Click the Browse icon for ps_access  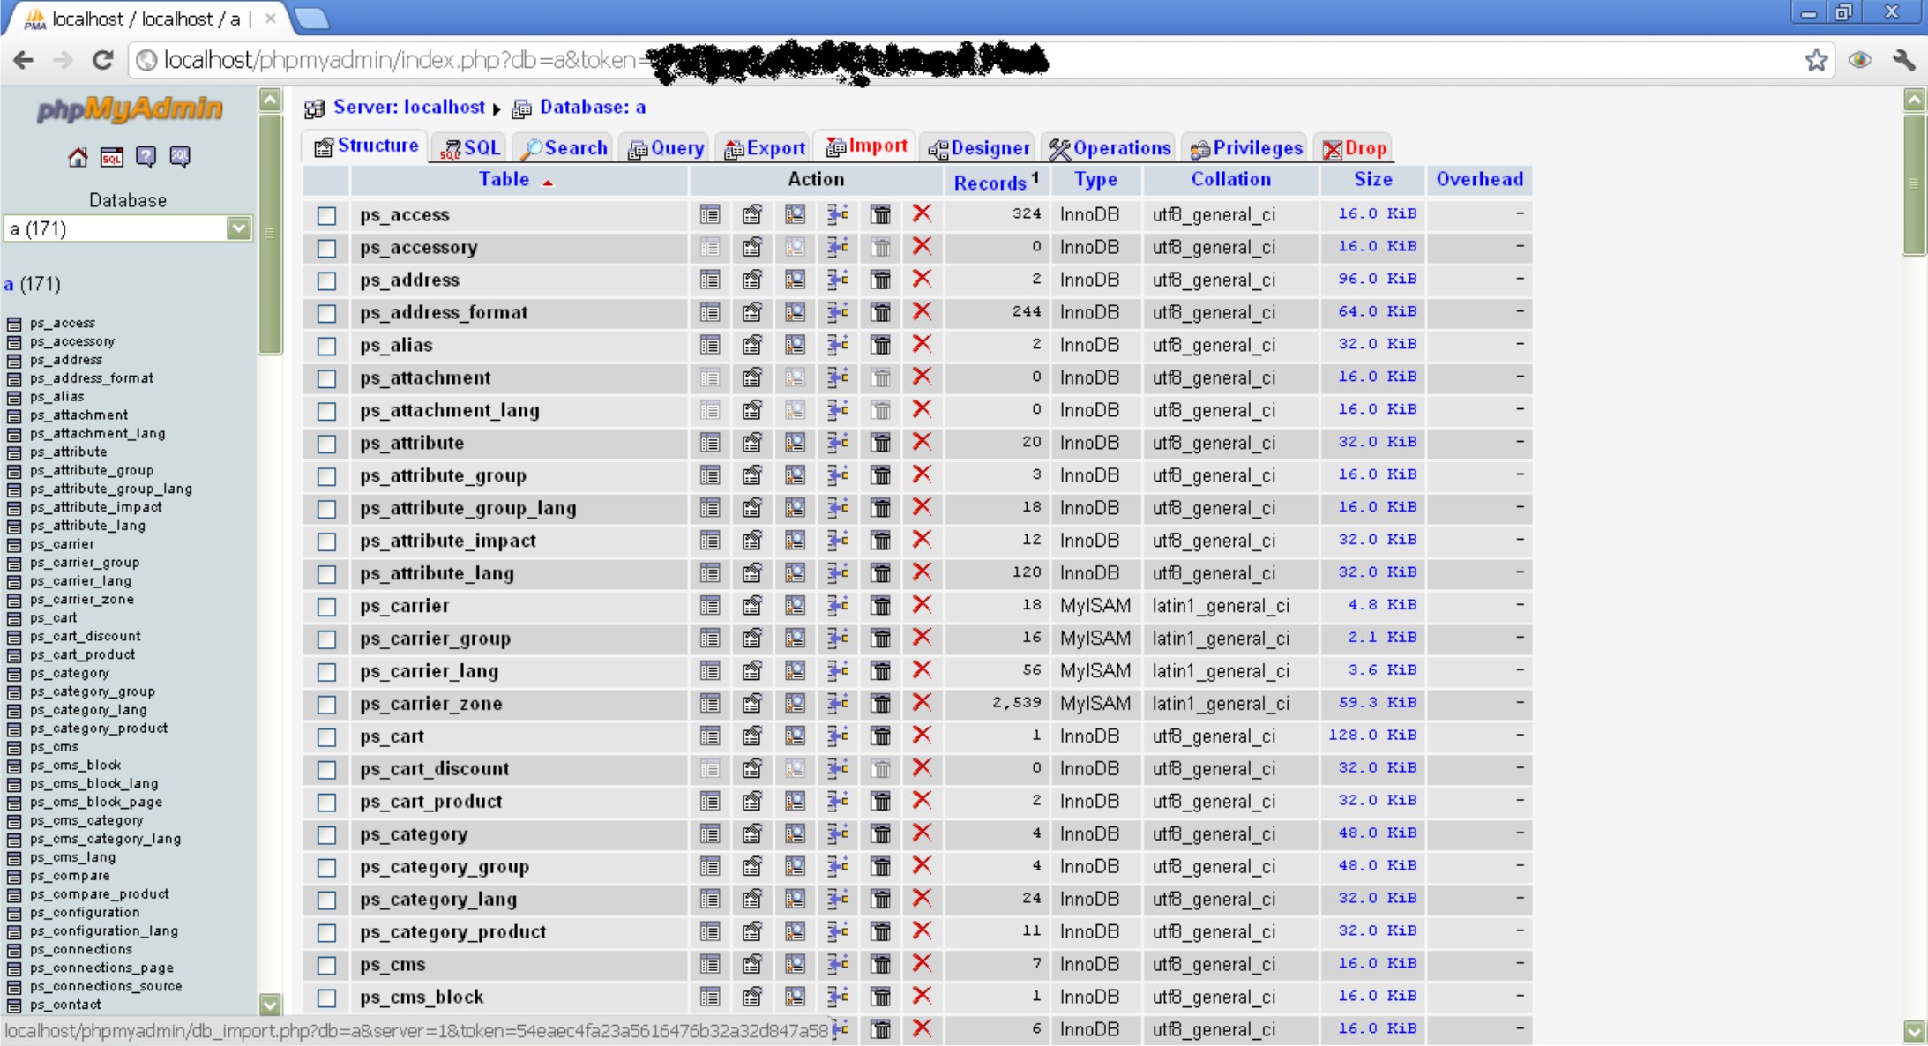709,214
